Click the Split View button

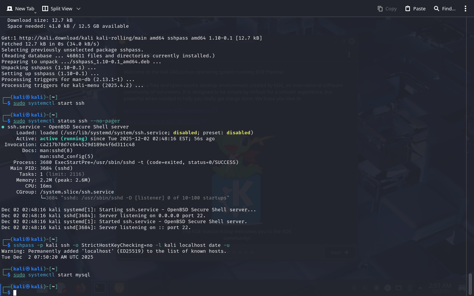click(57, 9)
